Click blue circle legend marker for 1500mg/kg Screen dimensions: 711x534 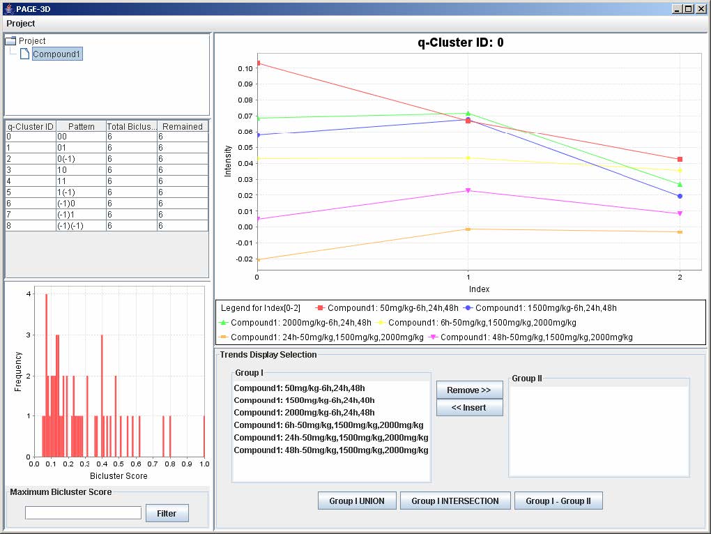pos(468,307)
